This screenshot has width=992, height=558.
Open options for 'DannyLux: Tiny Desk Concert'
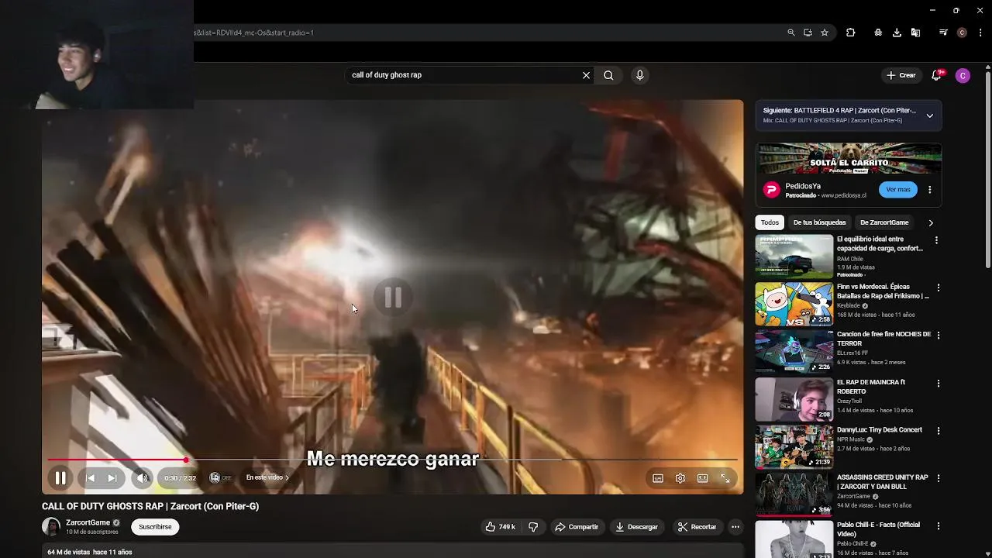coord(938,431)
